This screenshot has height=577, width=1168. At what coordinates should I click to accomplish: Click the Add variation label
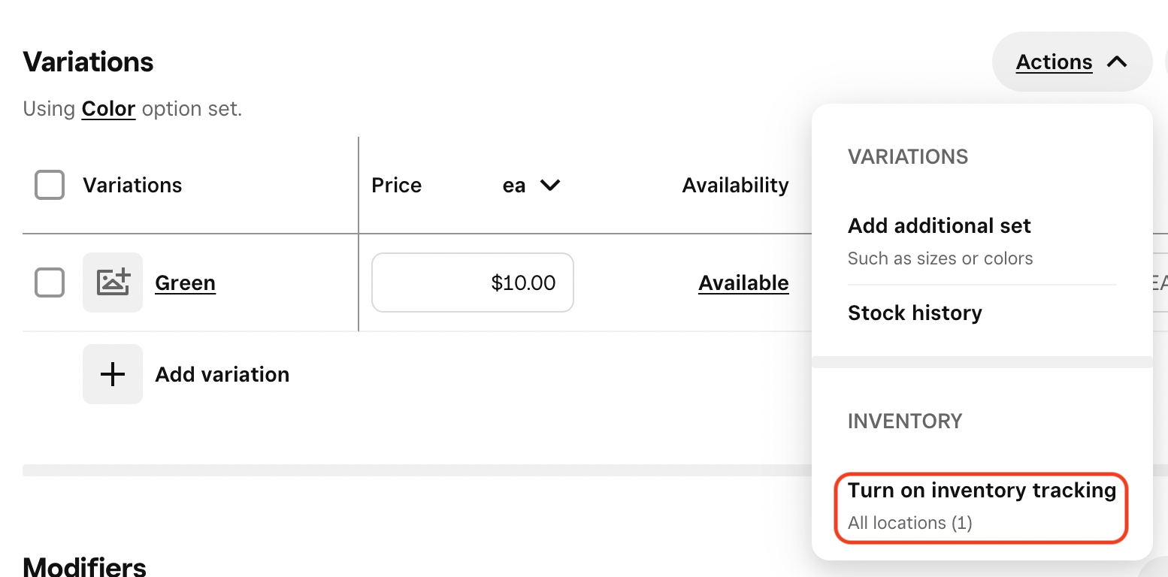pos(222,374)
